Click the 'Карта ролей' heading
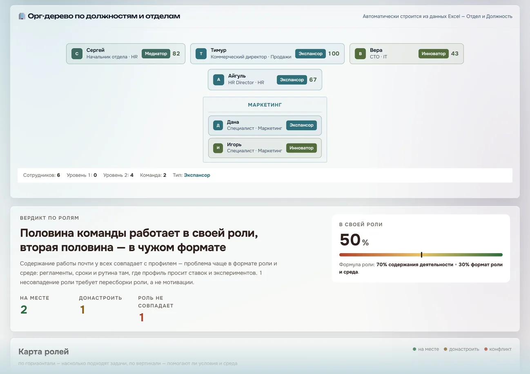The height and width of the screenshot is (374, 530). [44, 352]
